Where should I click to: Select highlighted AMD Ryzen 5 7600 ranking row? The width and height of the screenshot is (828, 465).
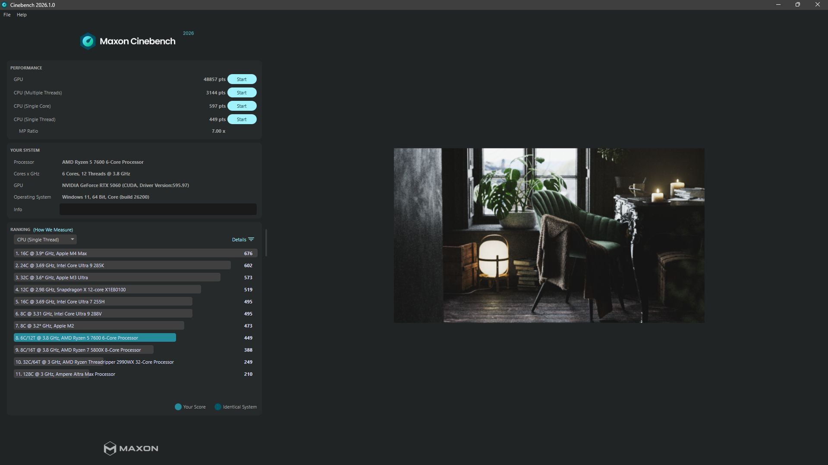pos(135,338)
